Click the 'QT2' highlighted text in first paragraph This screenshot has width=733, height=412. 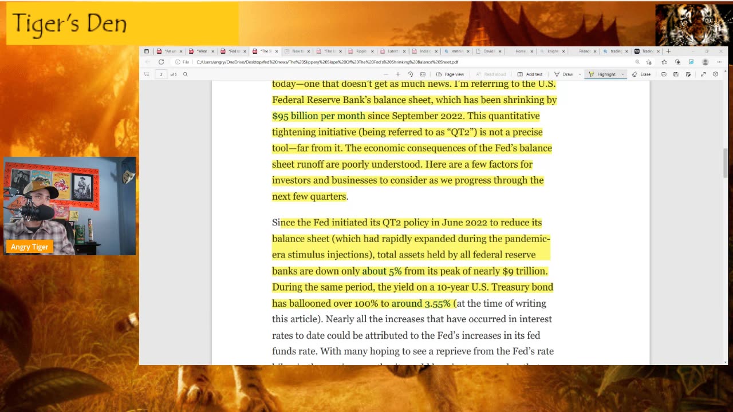click(460, 132)
